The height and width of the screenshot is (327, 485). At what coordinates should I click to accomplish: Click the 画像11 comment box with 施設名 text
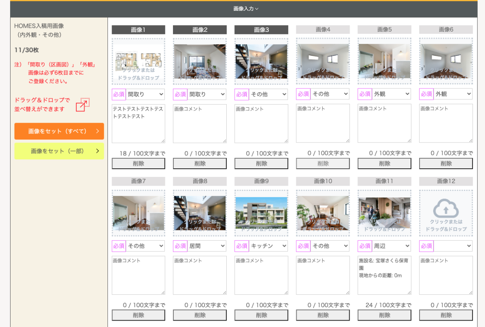tap(384, 275)
